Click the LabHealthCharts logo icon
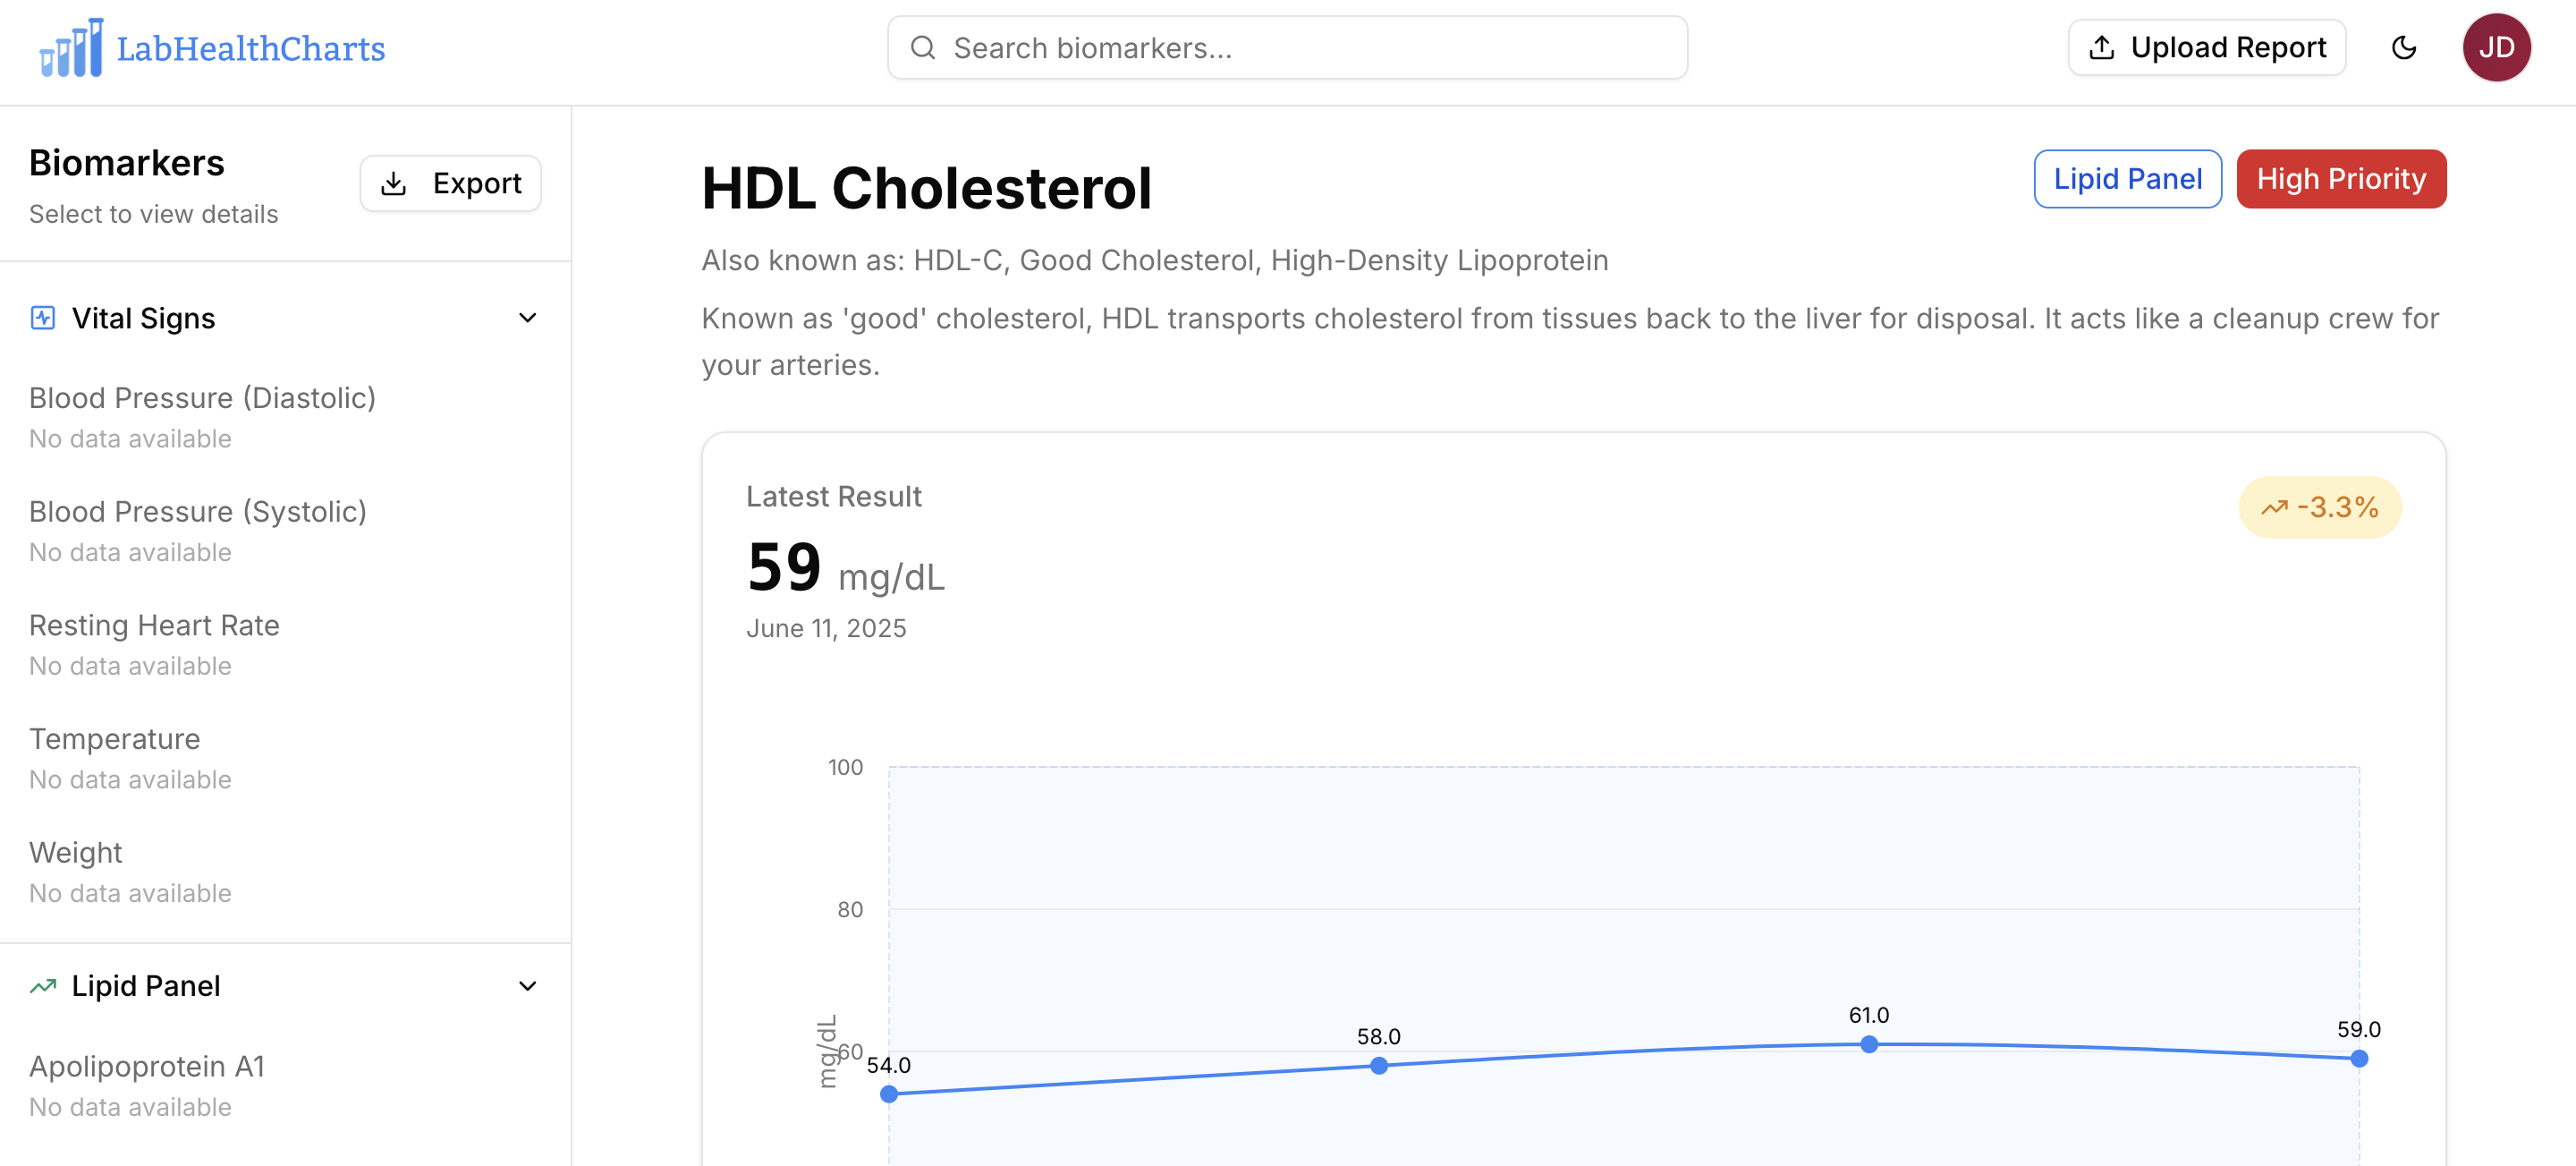The width and height of the screenshot is (2576, 1166). click(70, 47)
